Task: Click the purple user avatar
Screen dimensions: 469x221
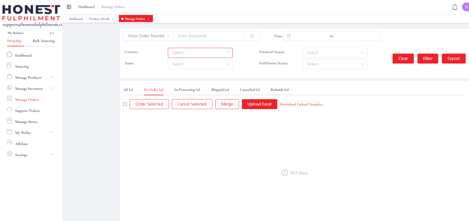Action: (x=465, y=7)
